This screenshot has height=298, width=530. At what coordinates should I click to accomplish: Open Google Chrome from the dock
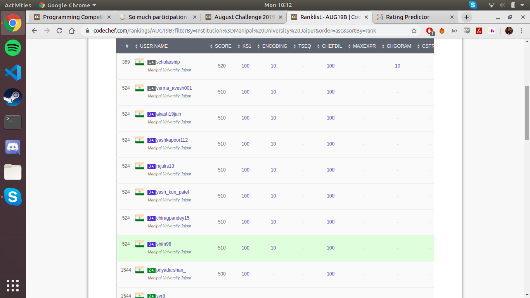tap(13, 23)
